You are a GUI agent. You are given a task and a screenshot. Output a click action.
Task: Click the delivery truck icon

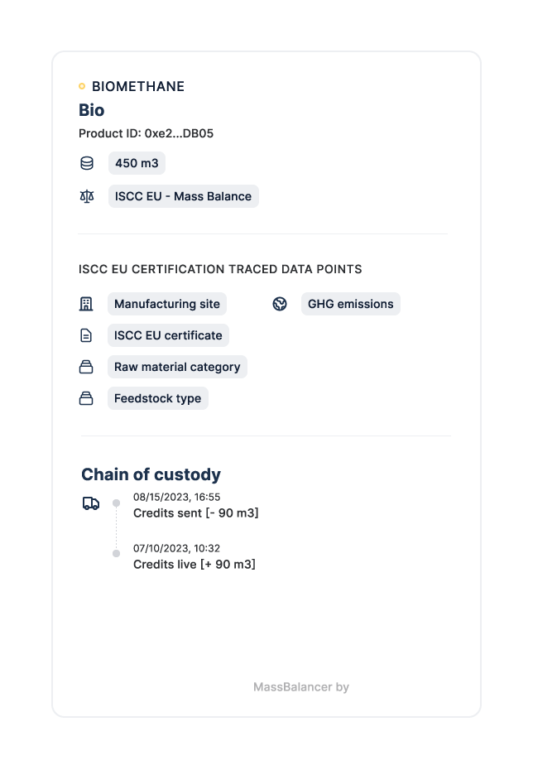click(91, 503)
